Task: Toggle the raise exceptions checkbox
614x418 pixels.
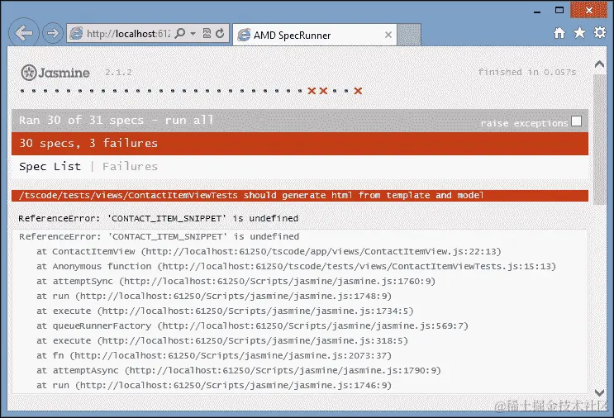Action: 576,121
